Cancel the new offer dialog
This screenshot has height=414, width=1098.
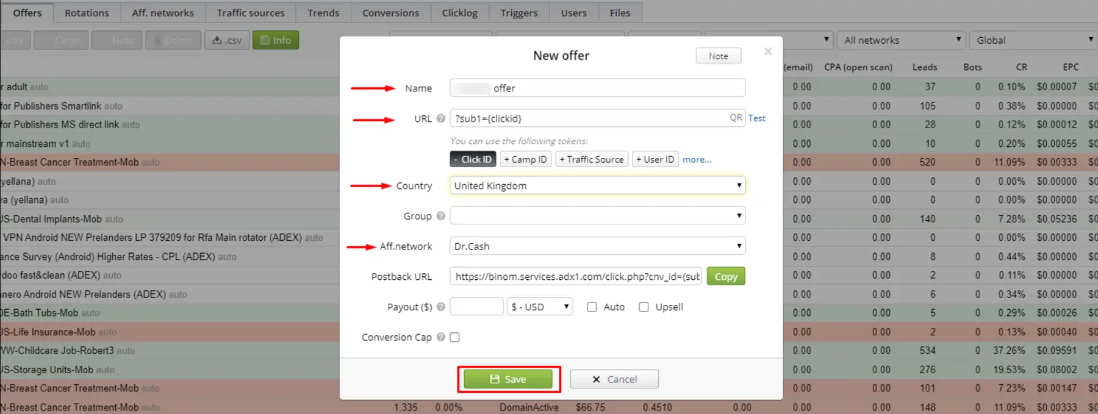click(x=614, y=379)
